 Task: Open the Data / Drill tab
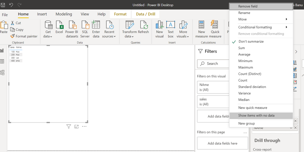(145, 14)
